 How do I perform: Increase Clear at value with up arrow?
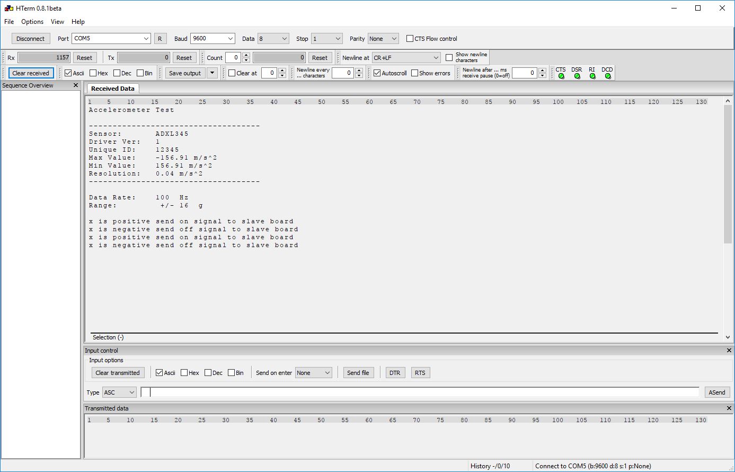tap(282, 71)
